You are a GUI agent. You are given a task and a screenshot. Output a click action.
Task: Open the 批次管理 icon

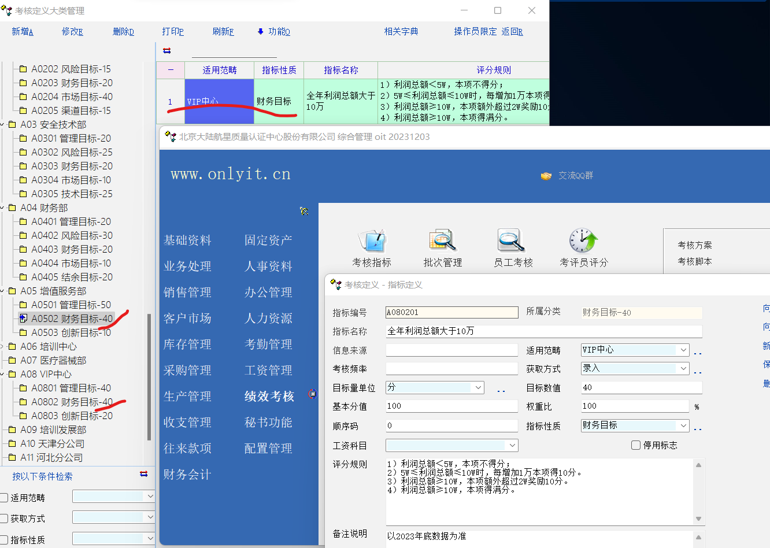pyautogui.click(x=442, y=241)
